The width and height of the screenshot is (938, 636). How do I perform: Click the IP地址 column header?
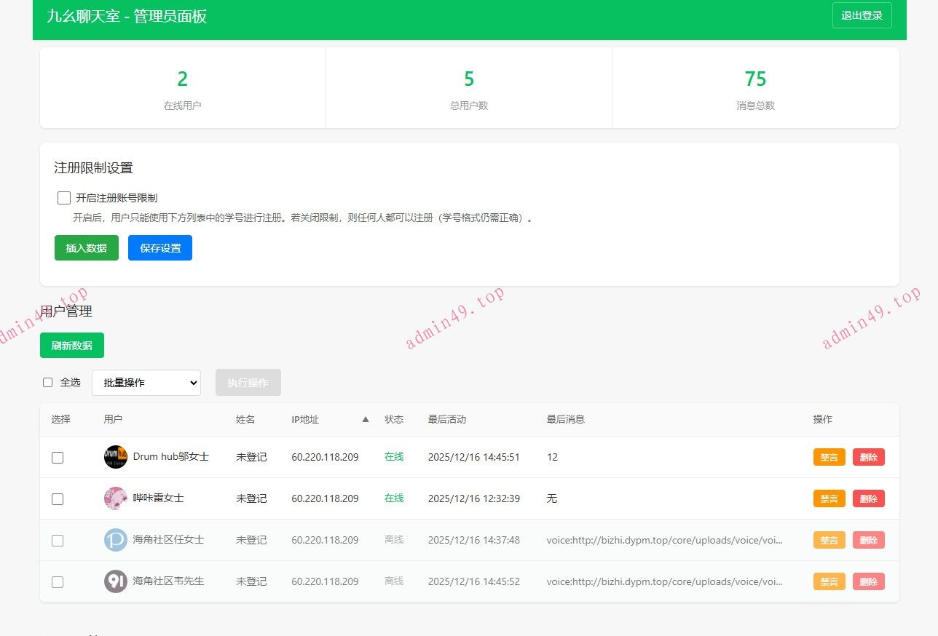[x=305, y=419]
